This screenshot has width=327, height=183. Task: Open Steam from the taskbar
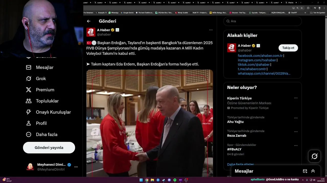(x=163, y=180)
